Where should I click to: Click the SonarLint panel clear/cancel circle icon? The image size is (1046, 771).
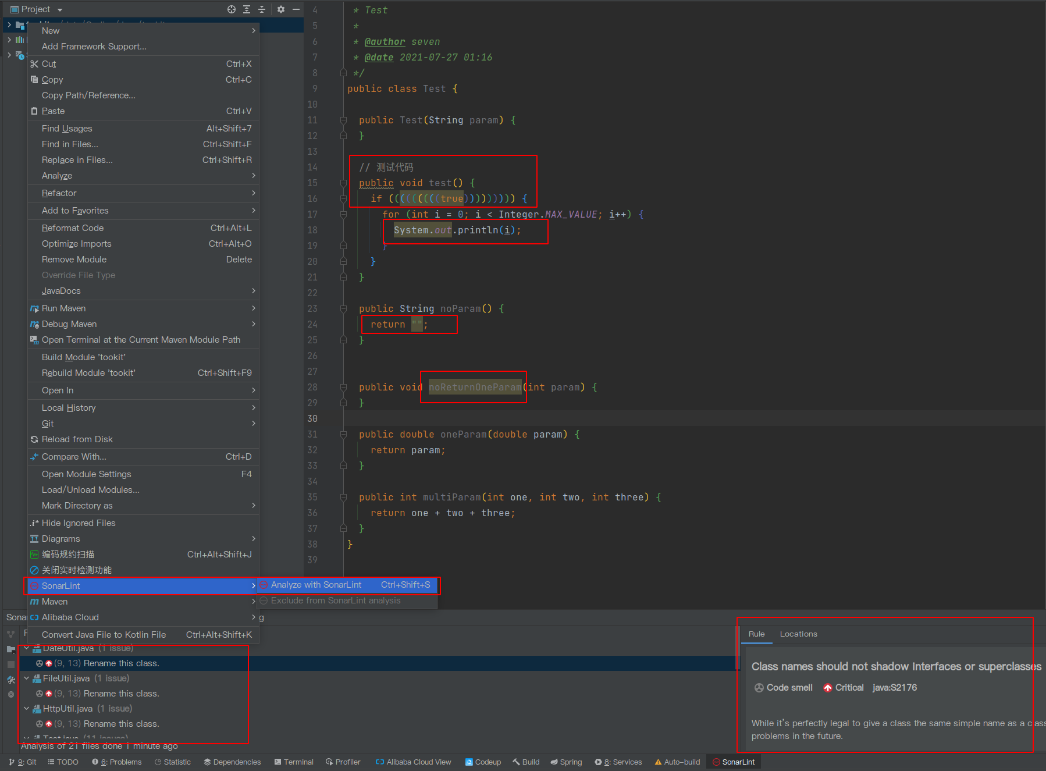tap(11, 694)
